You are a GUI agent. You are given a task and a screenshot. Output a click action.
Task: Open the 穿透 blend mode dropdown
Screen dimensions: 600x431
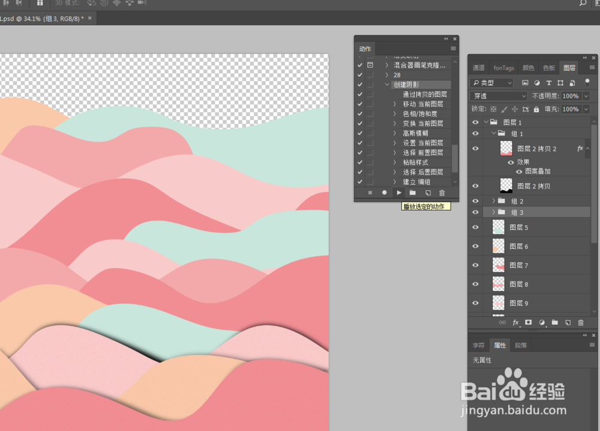(498, 95)
